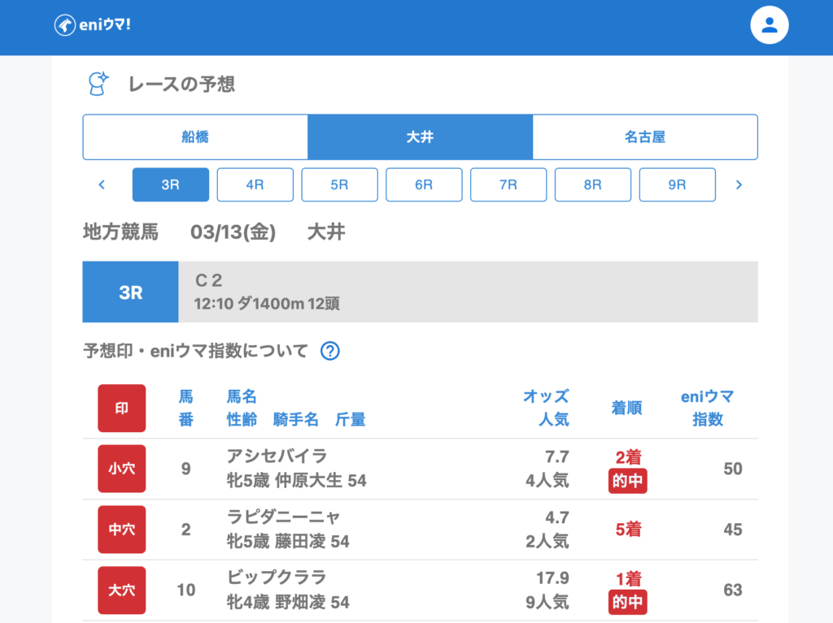Click the 大穴 mark for ビップクララ

pyautogui.click(x=122, y=590)
